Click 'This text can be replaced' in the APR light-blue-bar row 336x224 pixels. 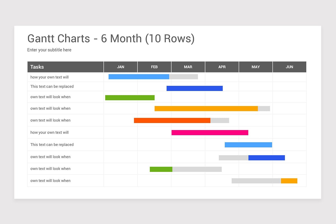pyautogui.click(x=52, y=145)
